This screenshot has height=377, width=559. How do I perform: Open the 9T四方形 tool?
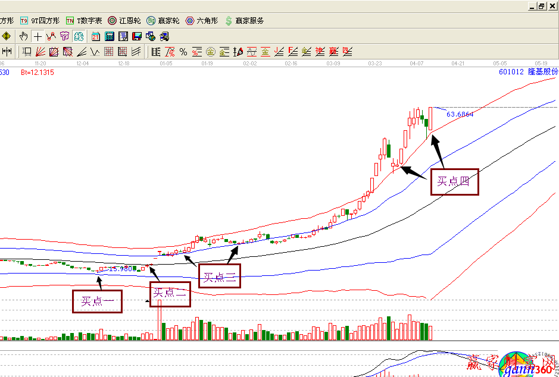point(39,20)
